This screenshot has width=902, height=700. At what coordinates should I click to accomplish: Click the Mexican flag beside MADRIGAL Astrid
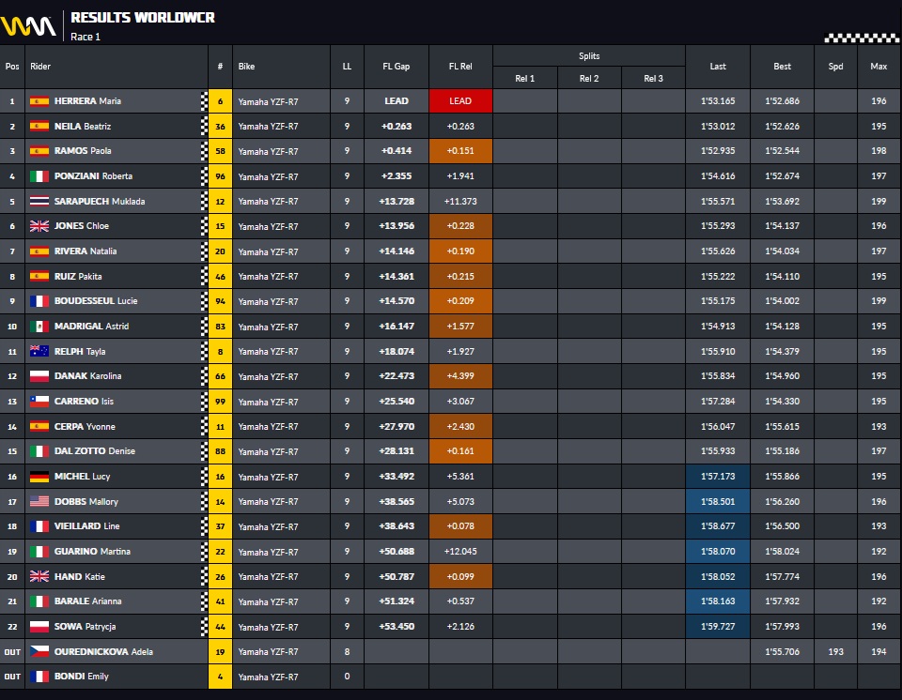[x=39, y=327]
